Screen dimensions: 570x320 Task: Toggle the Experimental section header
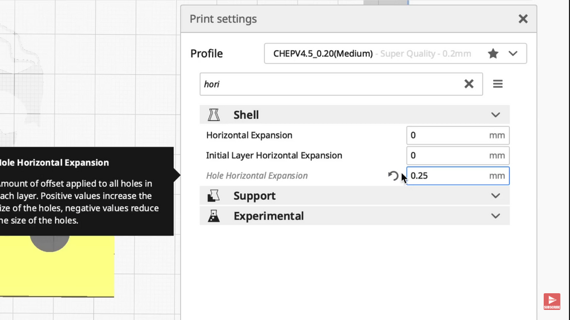(355, 216)
